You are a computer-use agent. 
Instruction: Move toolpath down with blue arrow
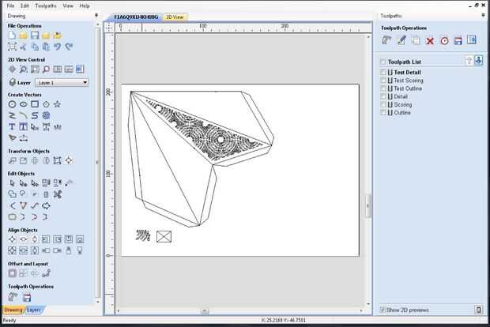(x=478, y=60)
